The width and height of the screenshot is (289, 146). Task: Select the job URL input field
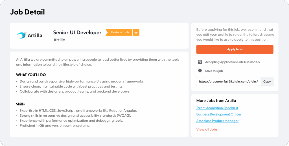coord(229,82)
